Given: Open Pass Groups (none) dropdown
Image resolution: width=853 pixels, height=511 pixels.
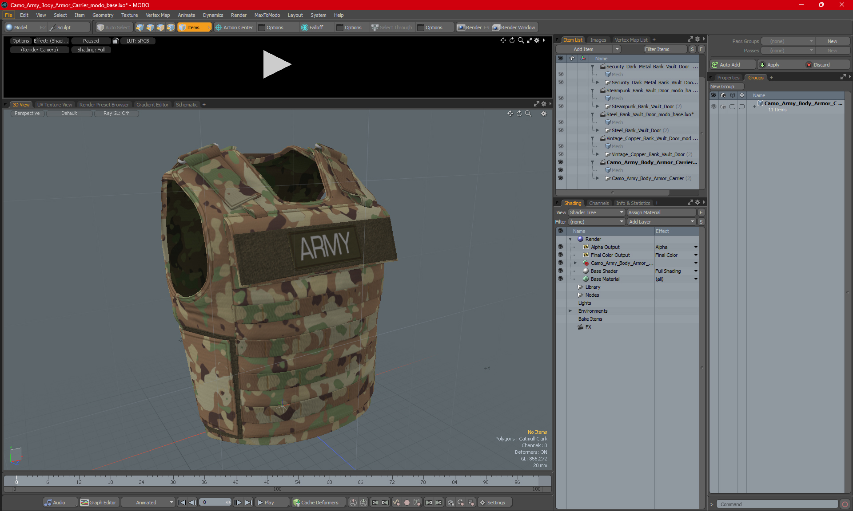Looking at the screenshot, I should (x=788, y=41).
